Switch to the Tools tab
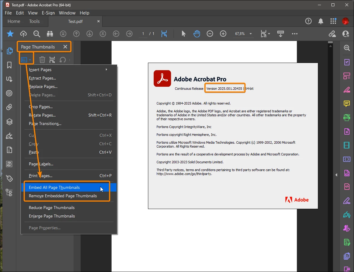The width and height of the screenshot is (354, 272). (x=34, y=21)
